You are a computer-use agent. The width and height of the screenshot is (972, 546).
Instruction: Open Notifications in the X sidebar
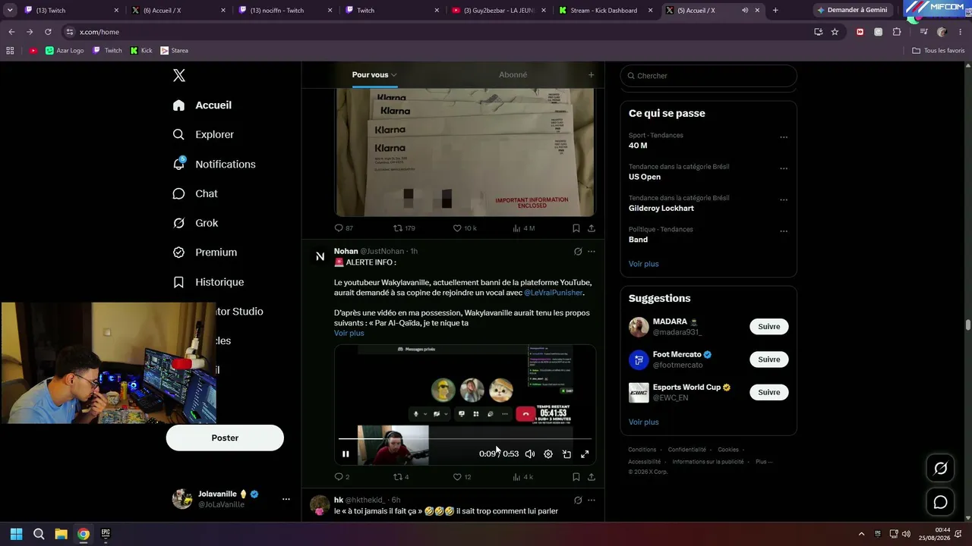tap(214, 164)
